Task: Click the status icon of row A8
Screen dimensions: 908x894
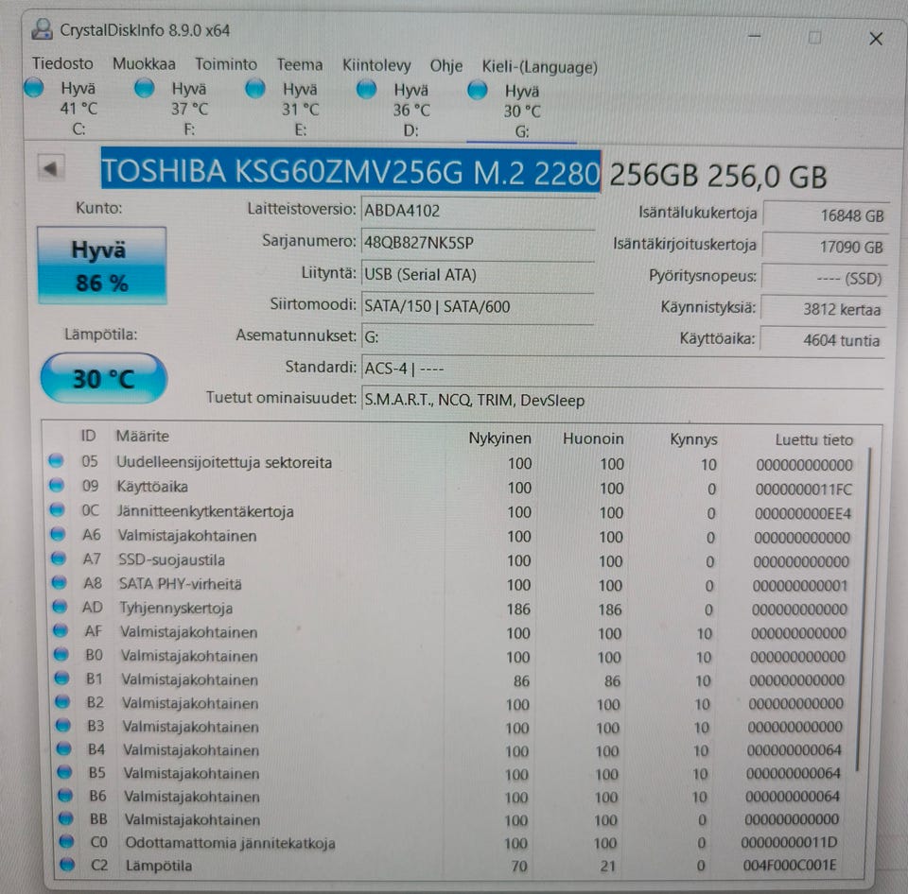Action: click(59, 583)
